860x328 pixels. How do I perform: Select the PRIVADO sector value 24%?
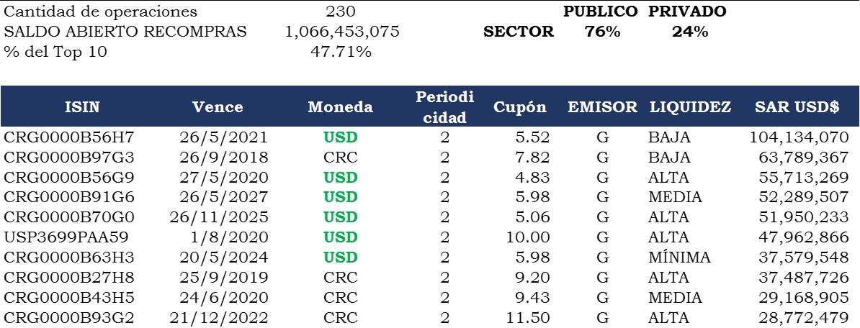tap(689, 32)
